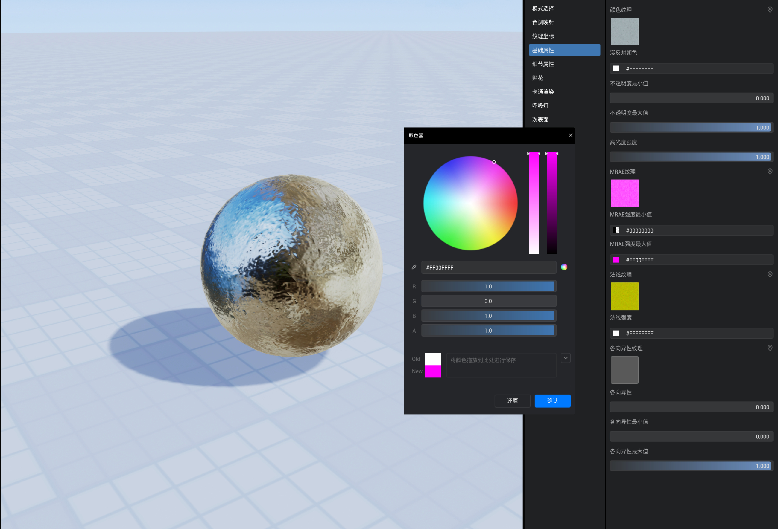Click the 漫反射颜色 white color swatch
Image resolution: width=778 pixels, height=529 pixels.
pos(616,68)
